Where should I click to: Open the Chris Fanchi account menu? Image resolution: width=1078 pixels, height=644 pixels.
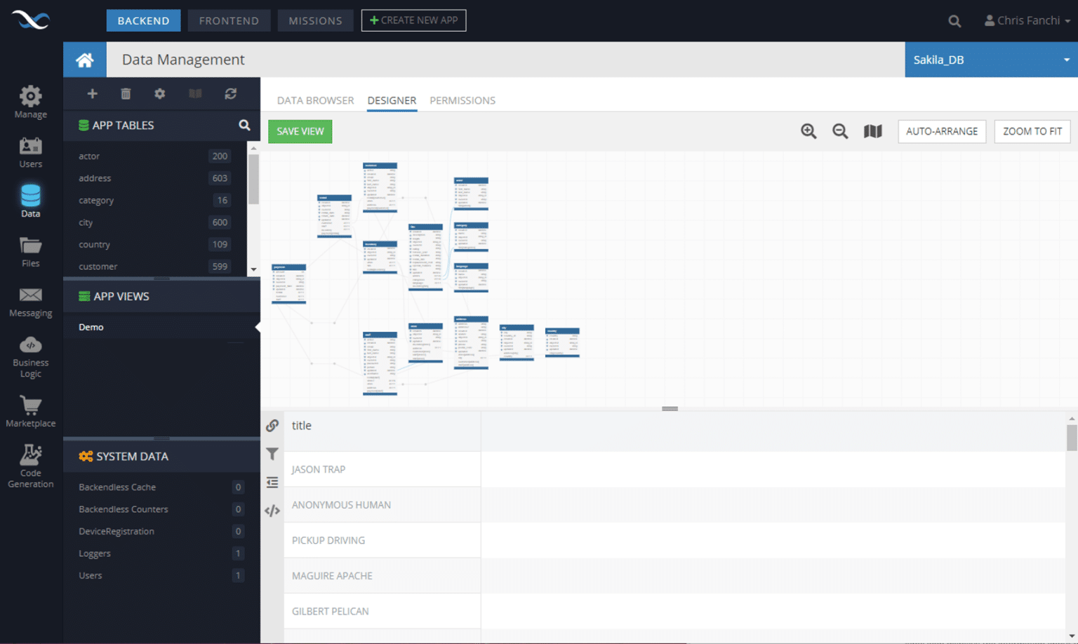(x=1027, y=20)
